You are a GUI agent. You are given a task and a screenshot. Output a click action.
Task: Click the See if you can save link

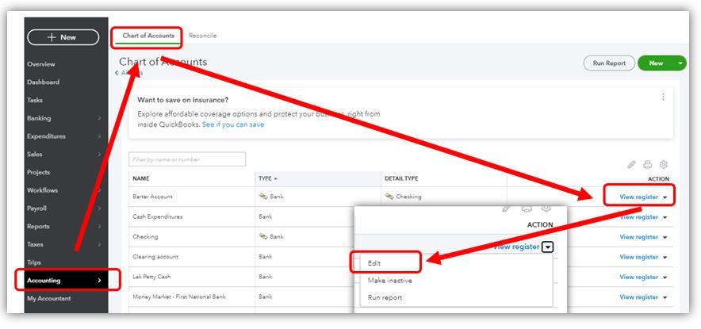[x=233, y=124]
